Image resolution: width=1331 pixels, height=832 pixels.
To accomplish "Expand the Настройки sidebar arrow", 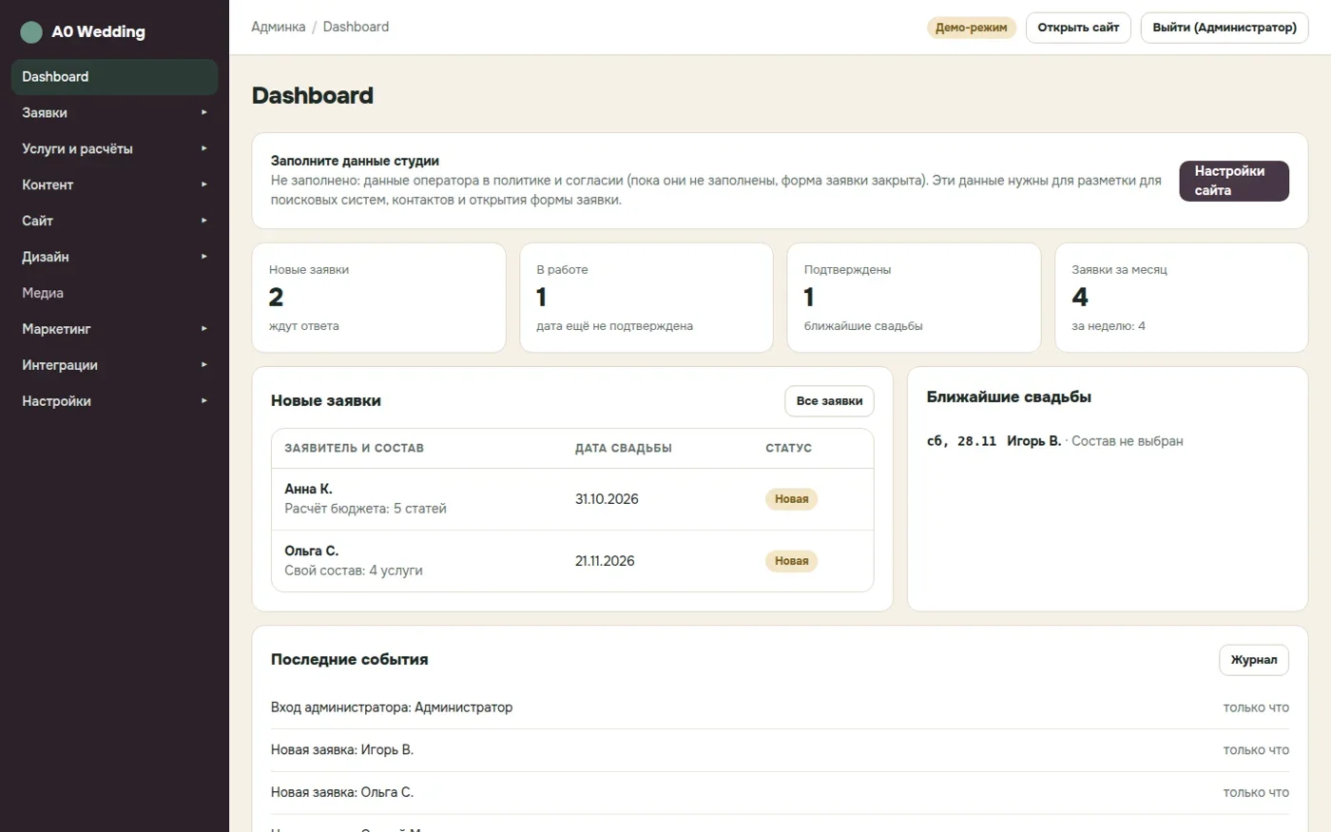I will [203, 401].
